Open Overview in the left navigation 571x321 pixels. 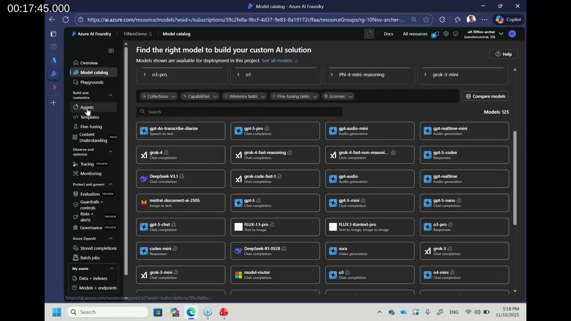[x=89, y=63]
